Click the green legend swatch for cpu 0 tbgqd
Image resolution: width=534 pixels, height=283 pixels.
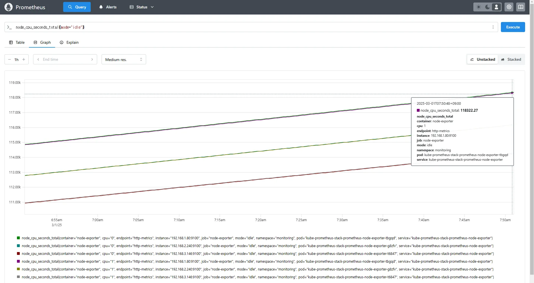tap(18, 238)
